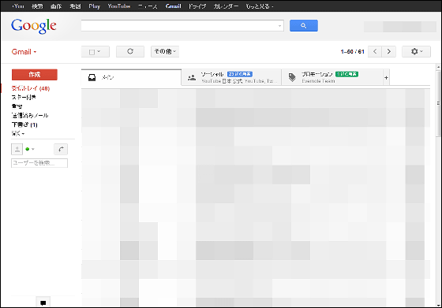Open カレンダー in the top bar
The image size is (442, 308).
[x=226, y=6]
